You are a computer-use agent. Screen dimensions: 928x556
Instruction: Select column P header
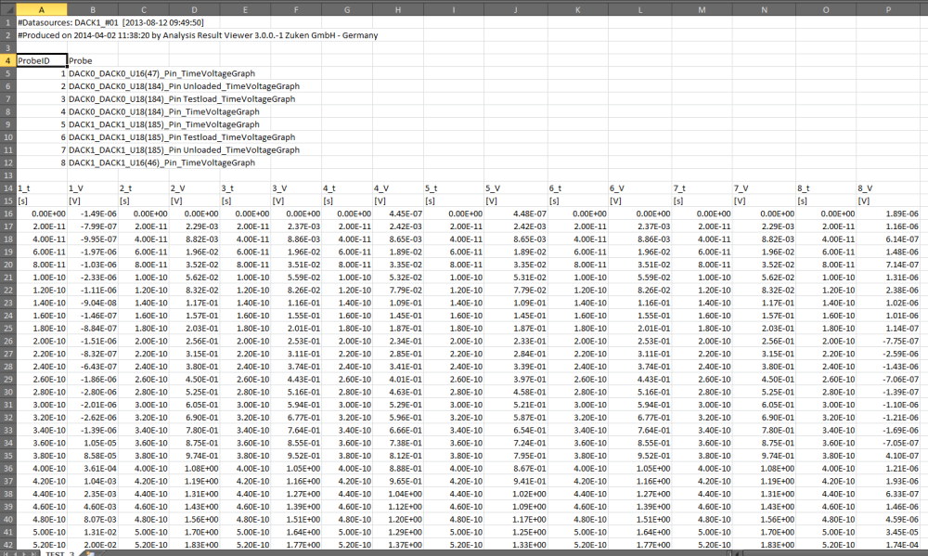pos(888,9)
